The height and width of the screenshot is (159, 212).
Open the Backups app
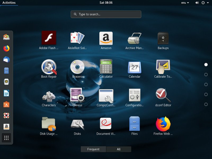[x=163, y=40]
